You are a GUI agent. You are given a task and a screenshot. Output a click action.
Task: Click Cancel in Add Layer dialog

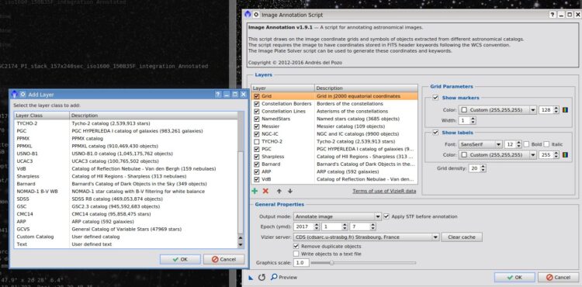pyautogui.click(x=223, y=260)
